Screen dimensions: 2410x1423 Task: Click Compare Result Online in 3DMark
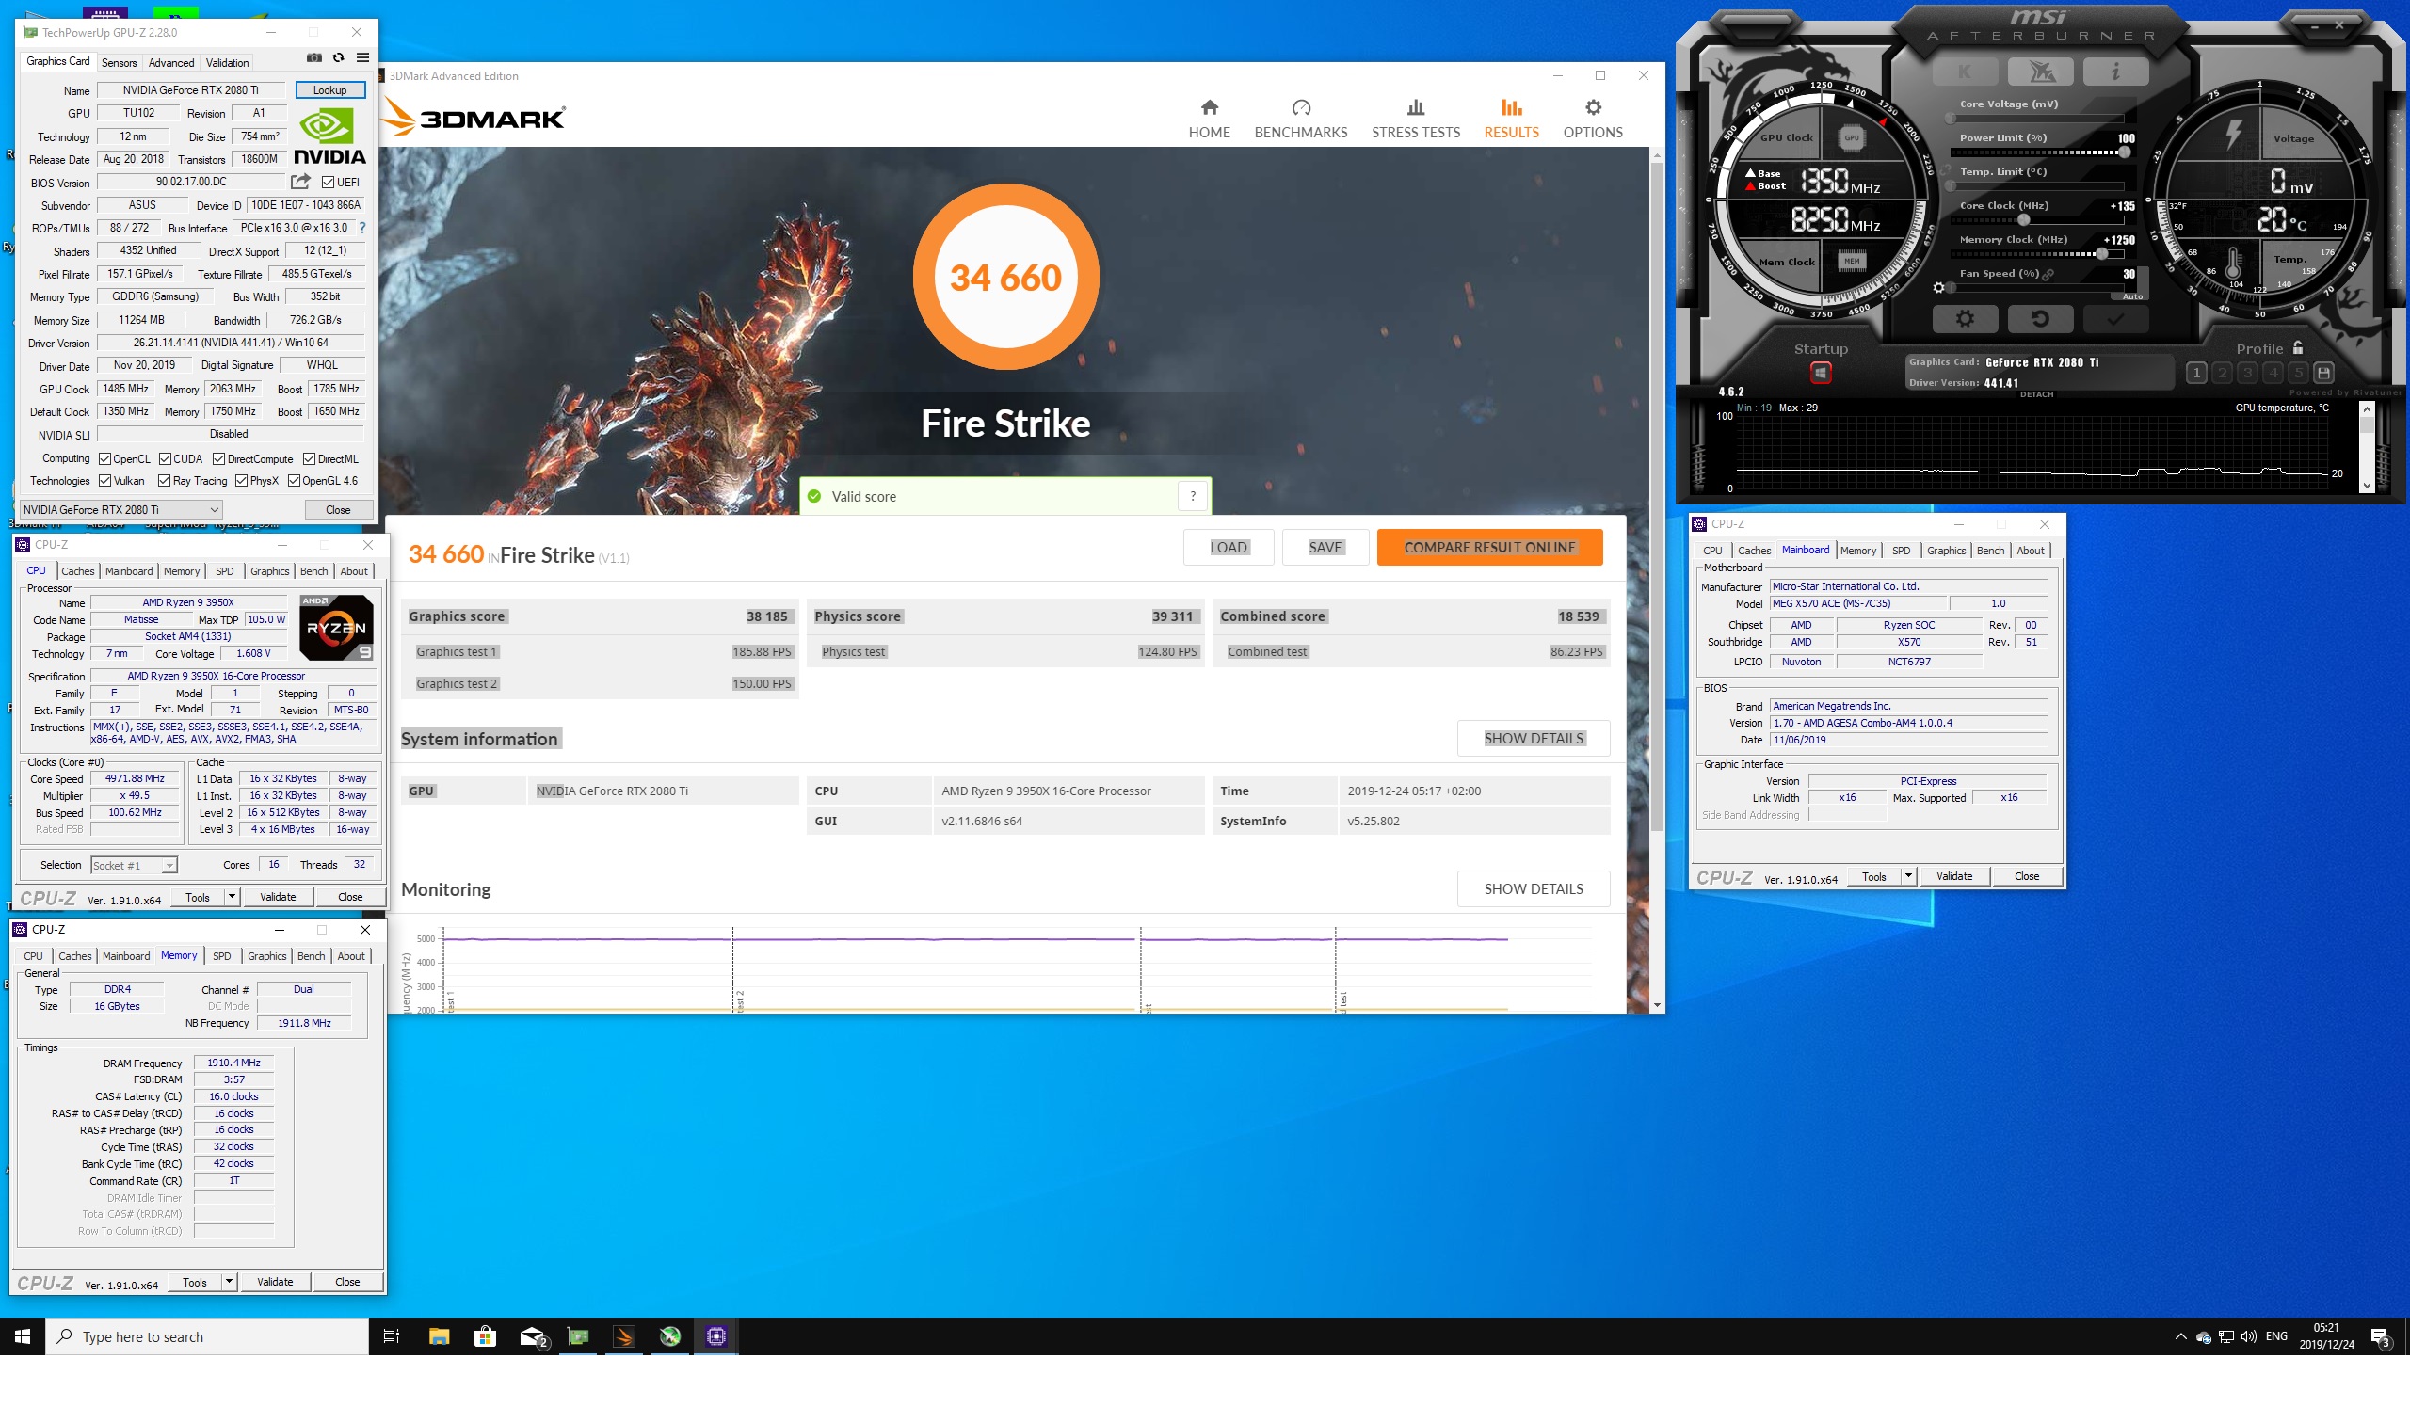pos(1489,548)
